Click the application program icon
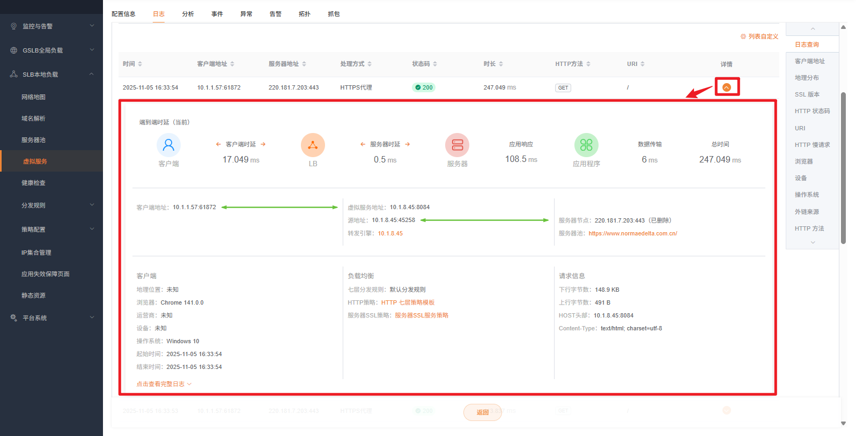This screenshot has width=856, height=436. coord(586,145)
